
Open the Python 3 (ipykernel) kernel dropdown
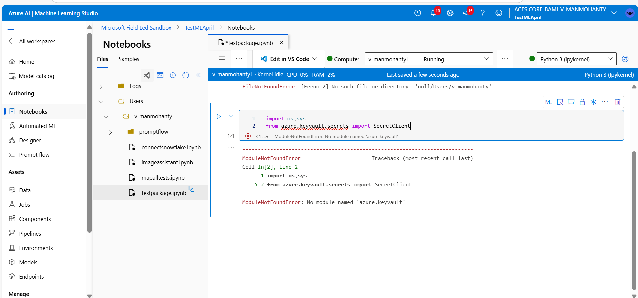(576, 59)
